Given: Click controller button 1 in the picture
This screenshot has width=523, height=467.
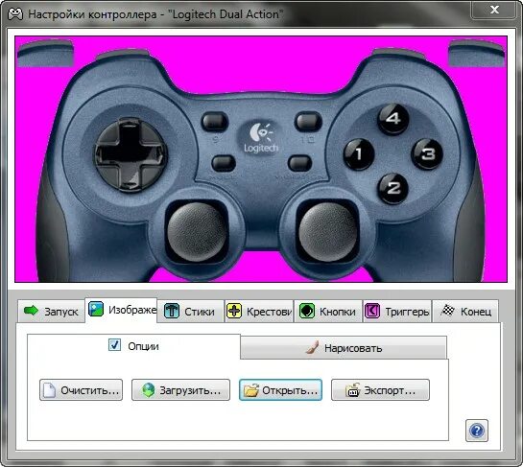Looking at the screenshot, I should click(359, 153).
